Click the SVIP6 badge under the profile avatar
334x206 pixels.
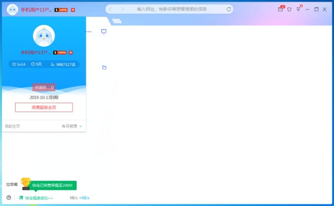(60, 52)
